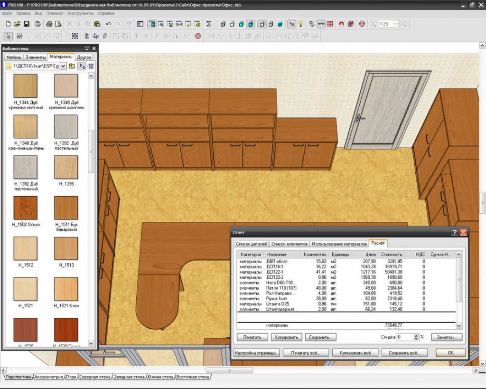Go up one folder in the library
486x389 pixels.
pos(72,66)
